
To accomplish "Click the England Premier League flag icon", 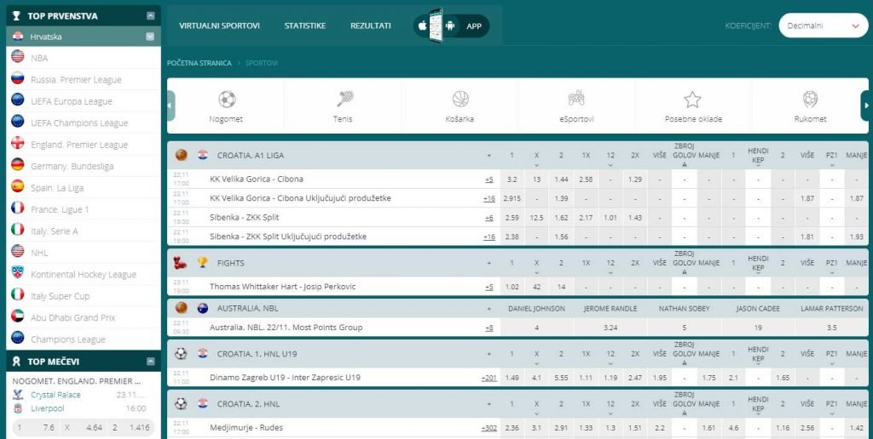I will coord(18,144).
